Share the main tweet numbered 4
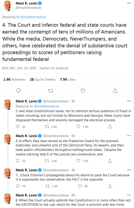The height and width of the screenshot is (208, 134). [x=115, y=91]
